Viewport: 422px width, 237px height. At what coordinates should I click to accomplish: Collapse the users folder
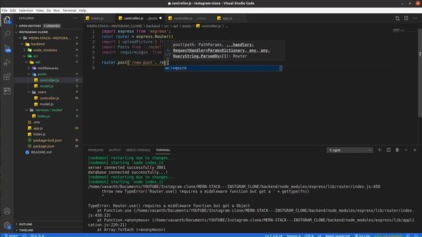pos(48,92)
